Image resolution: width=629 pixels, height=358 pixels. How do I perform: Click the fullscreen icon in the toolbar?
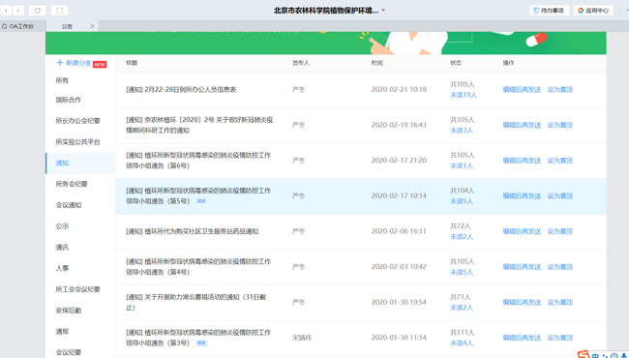pyautogui.click(x=59, y=11)
